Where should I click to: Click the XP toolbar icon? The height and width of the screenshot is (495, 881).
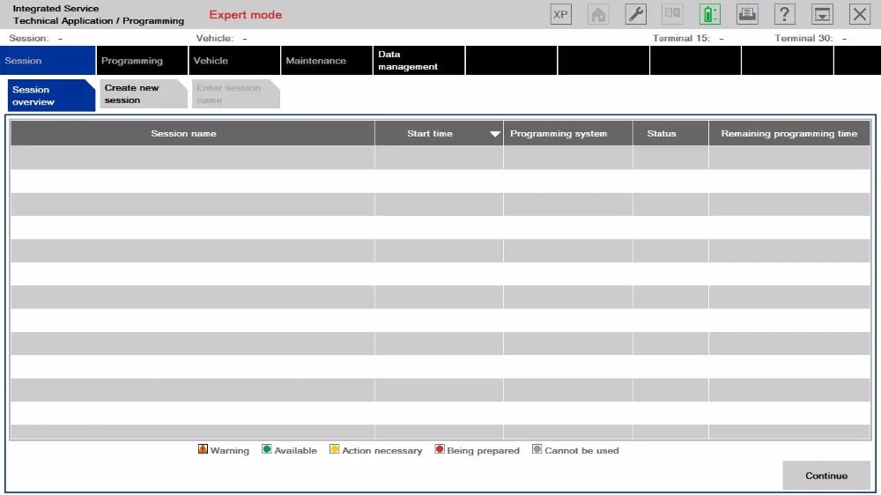click(560, 15)
